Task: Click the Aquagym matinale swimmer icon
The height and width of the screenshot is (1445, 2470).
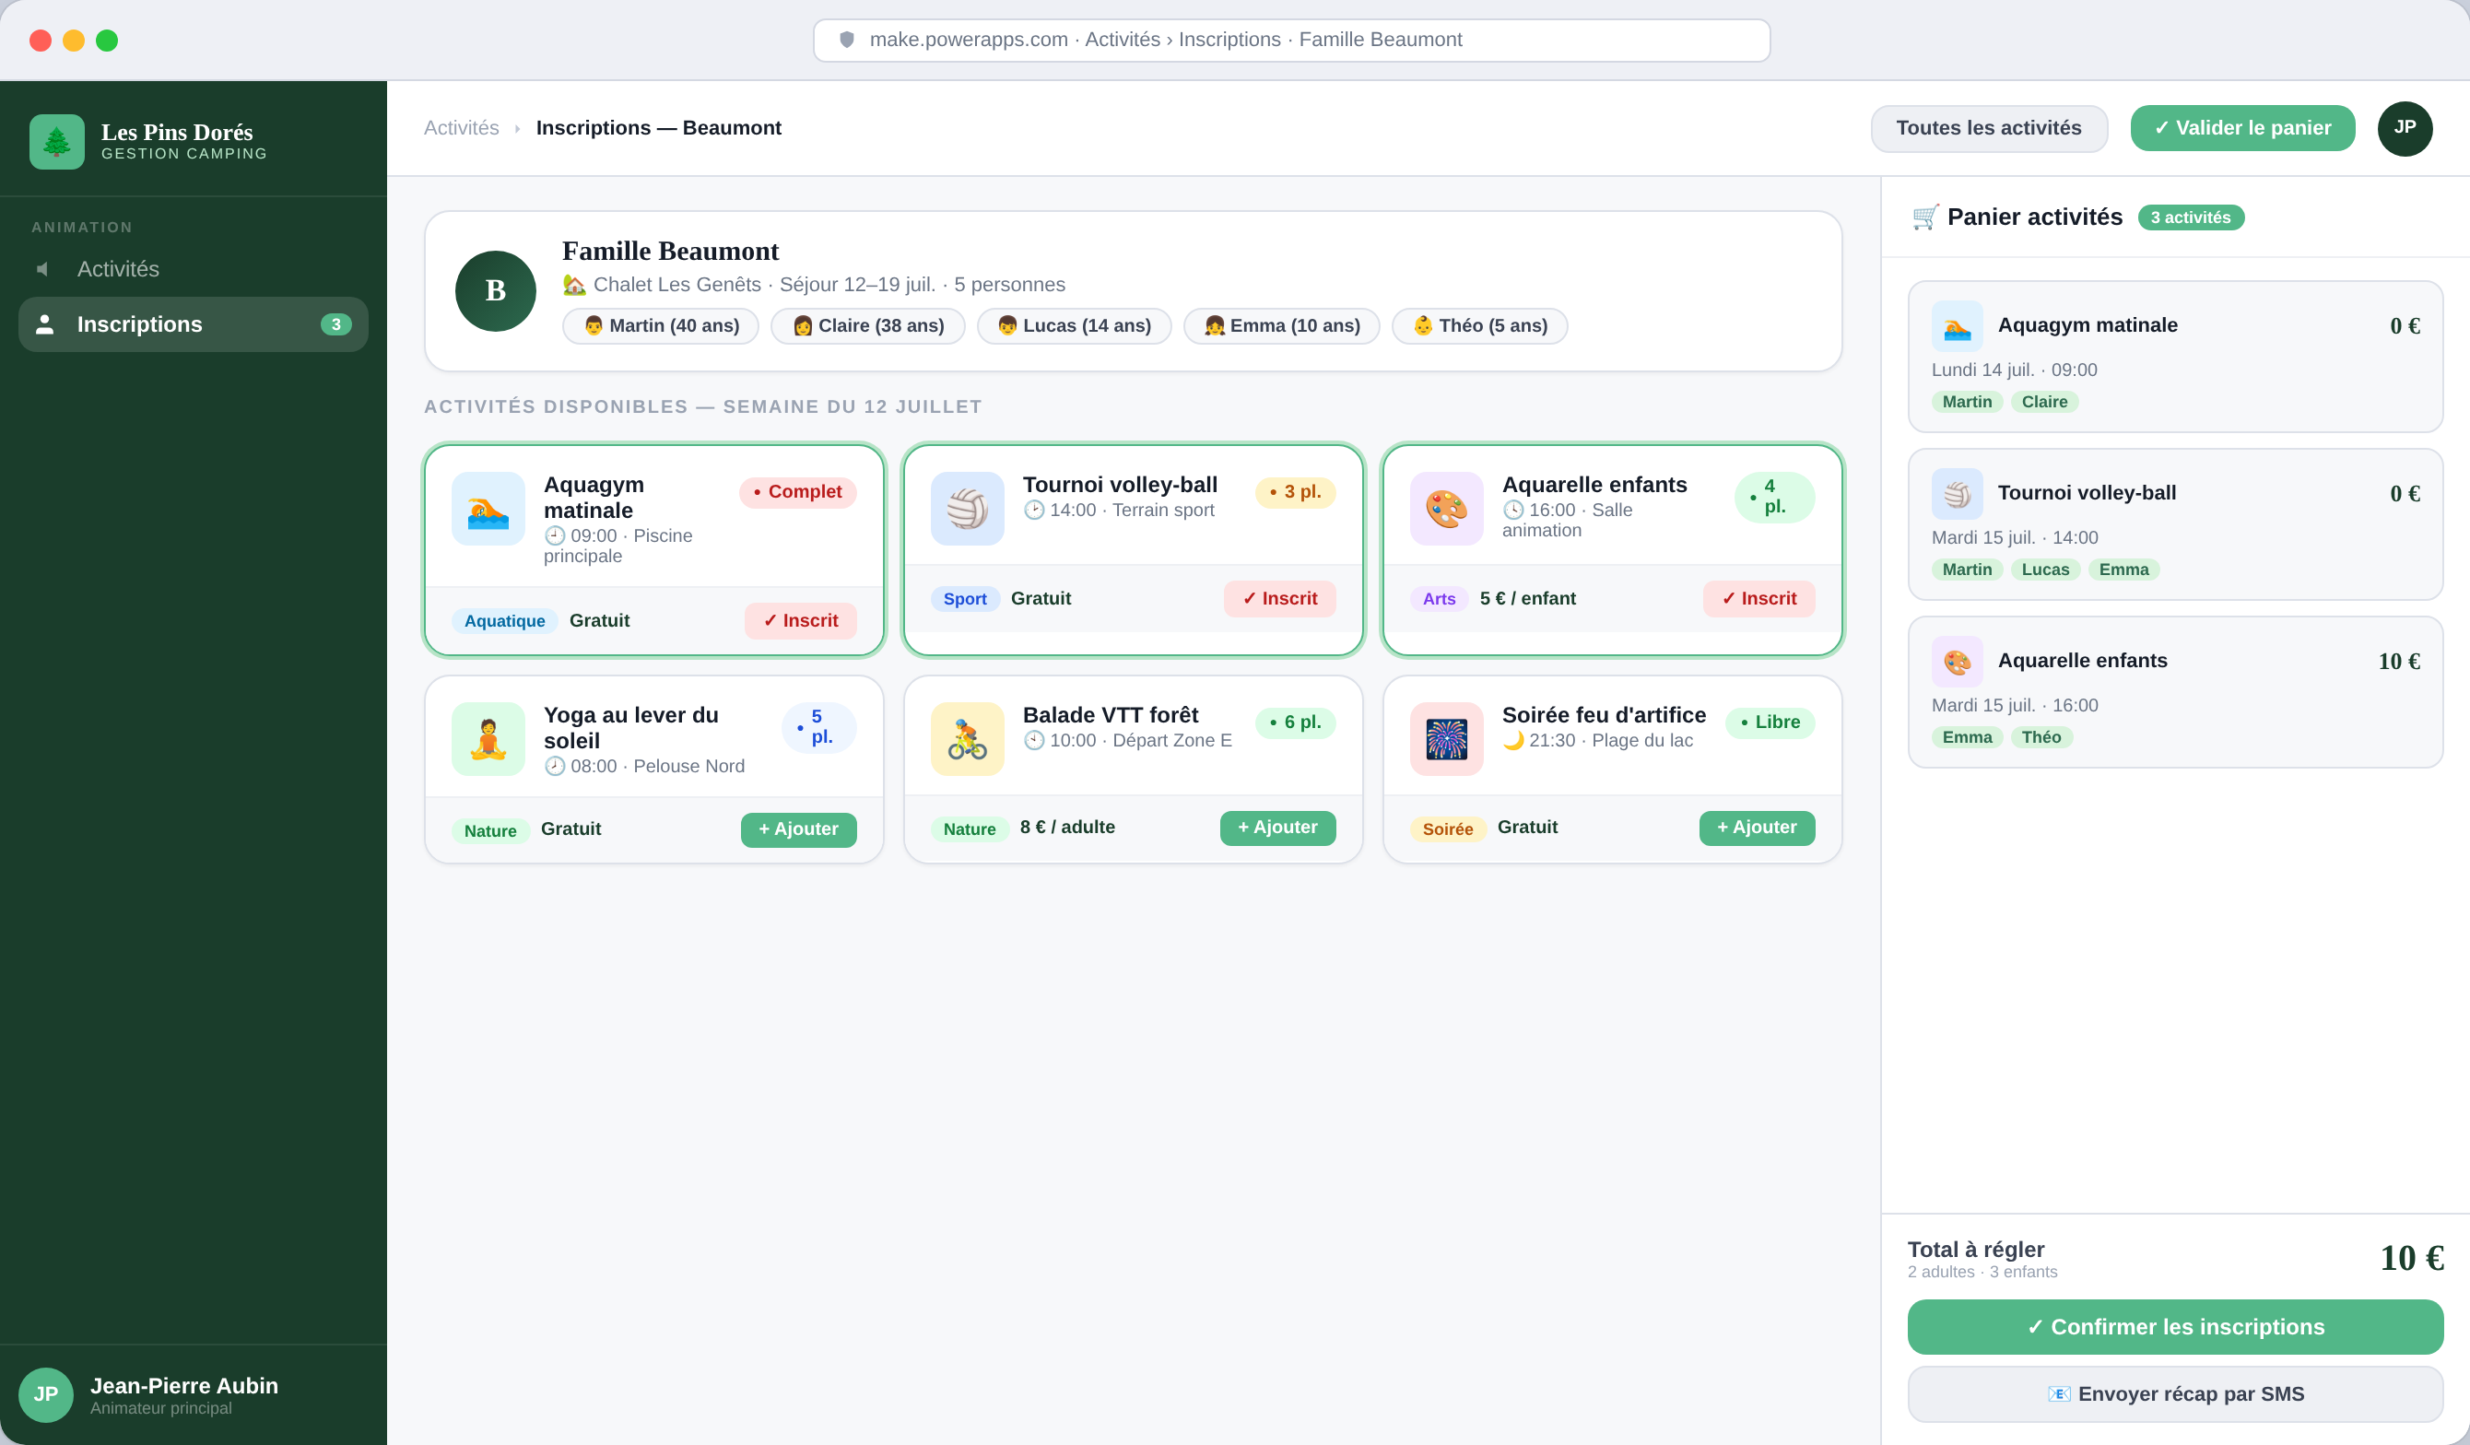Action: click(488, 509)
